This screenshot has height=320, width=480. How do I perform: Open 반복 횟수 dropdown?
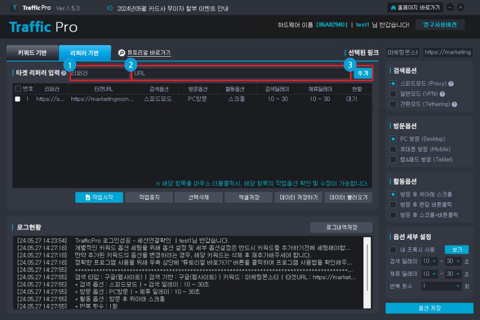(x=442, y=286)
